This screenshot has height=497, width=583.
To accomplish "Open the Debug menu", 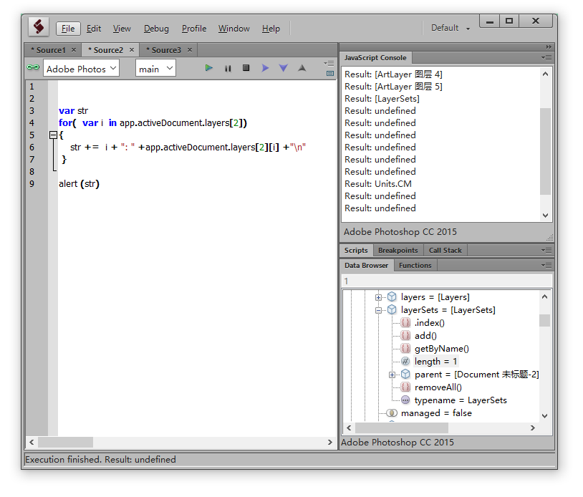I will click(x=156, y=29).
